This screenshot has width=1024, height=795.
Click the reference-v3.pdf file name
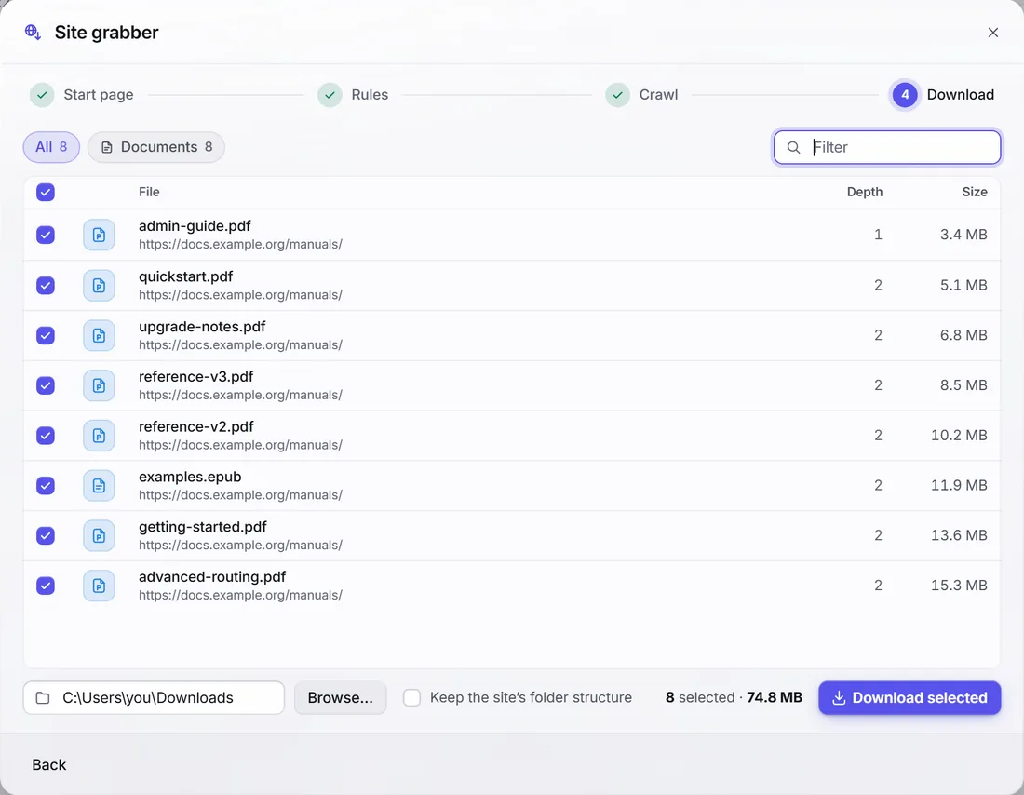click(x=195, y=377)
